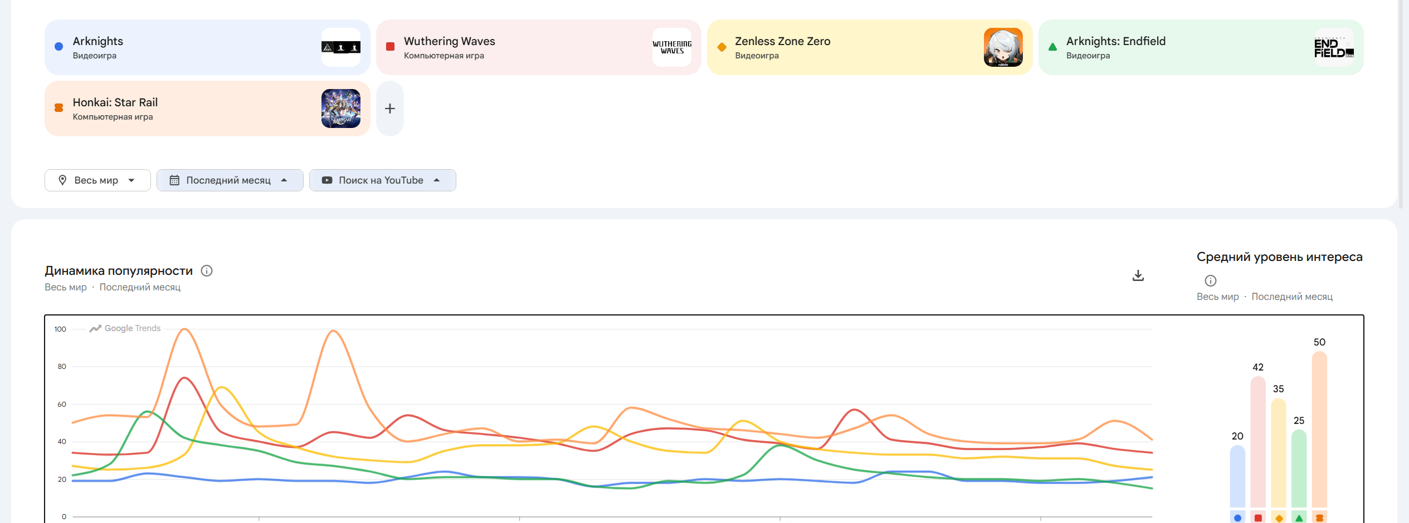Show info for Динамика популярности

click(x=207, y=271)
